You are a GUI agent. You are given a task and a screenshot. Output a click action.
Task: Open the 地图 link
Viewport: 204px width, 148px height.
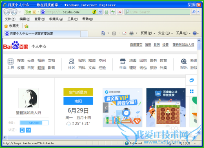click(133, 61)
